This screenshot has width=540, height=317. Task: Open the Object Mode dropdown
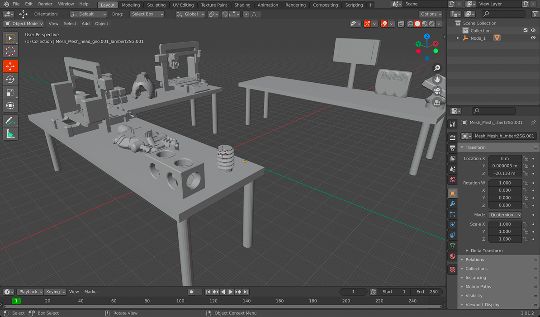tap(24, 24)
